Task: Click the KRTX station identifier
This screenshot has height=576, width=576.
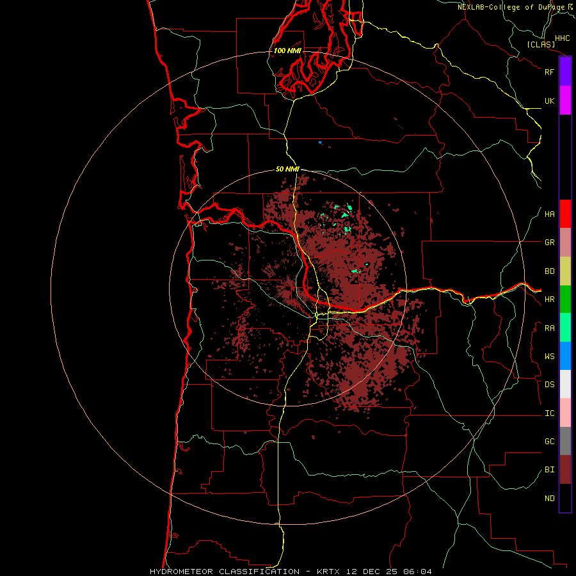Action: click(328, 572)
